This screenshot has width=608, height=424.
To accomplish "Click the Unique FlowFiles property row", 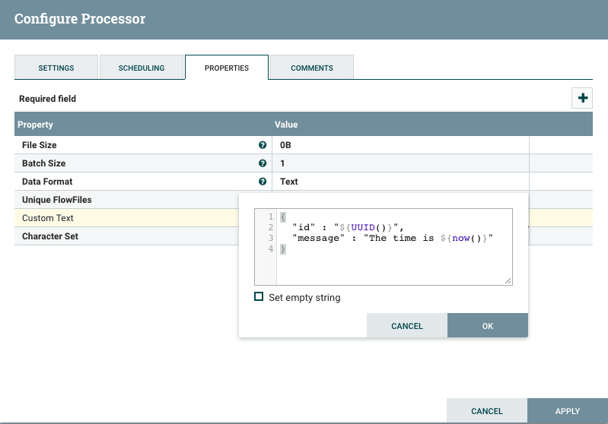I will [126, 199].
